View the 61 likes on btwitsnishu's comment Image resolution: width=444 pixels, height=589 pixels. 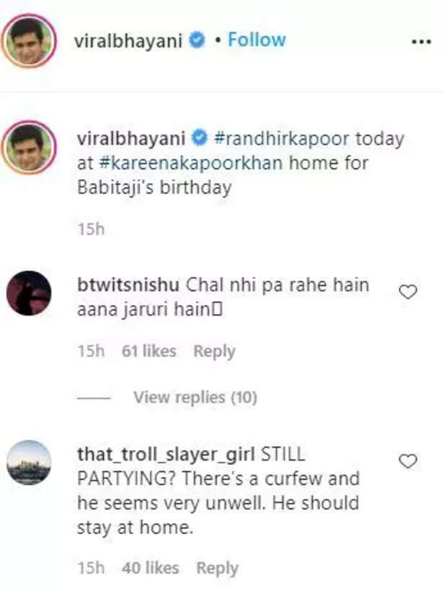[x=149, y=352]
